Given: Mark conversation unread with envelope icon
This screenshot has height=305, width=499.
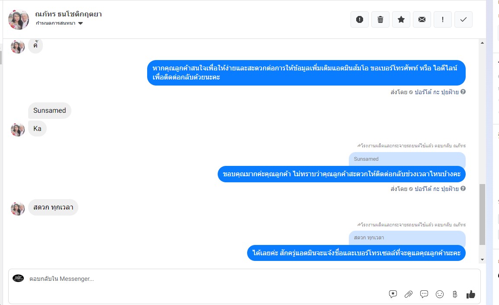Looking at the screenshot, I should pyautogui.click(x=422, y=19).
